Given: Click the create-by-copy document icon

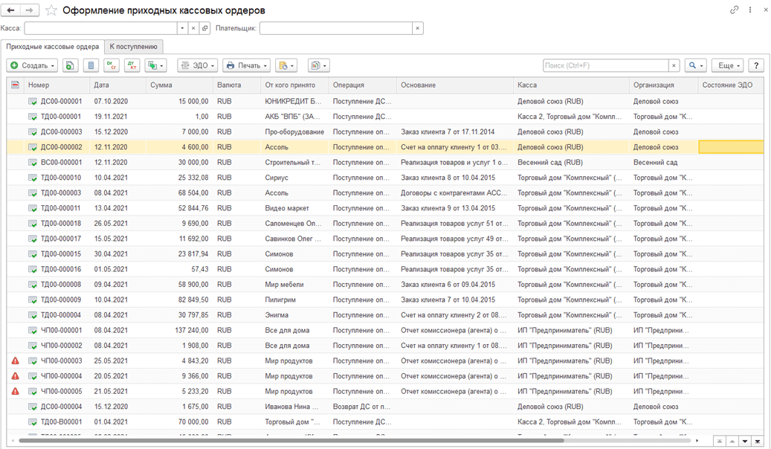Looking at the screenshot, I should coord(70,65).
